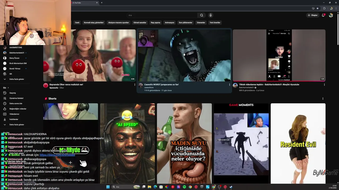
Task: Open Videolarınız in sidebar
Action: click(x=15, y=114)
